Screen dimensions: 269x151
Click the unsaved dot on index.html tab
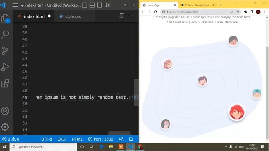point(50,16)
